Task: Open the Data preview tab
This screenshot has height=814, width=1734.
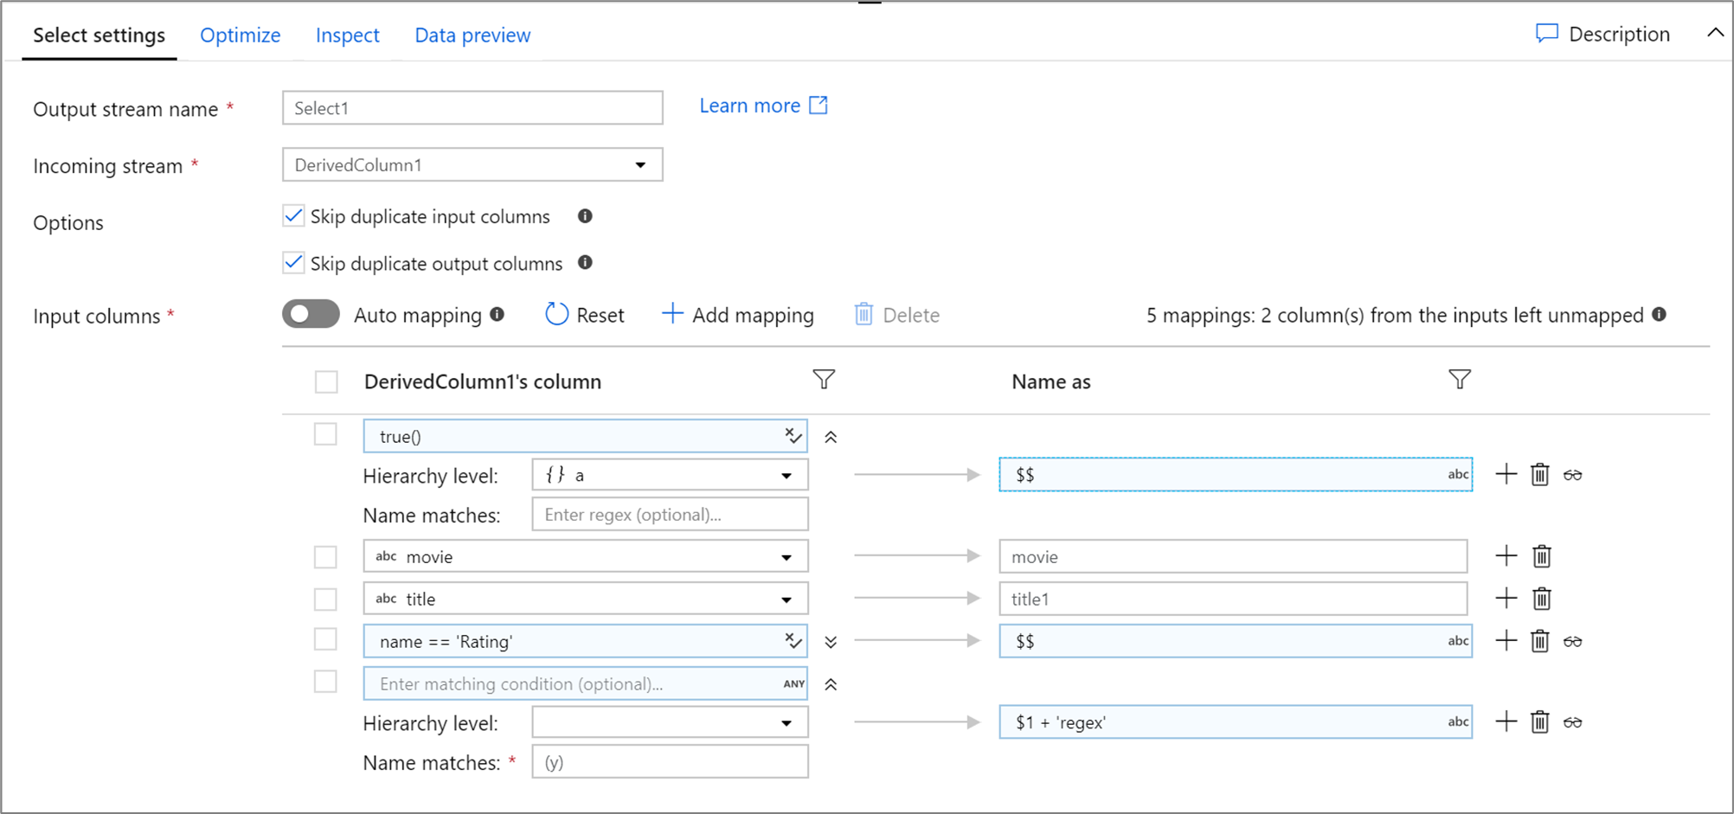Action: [x=472, y=35]
